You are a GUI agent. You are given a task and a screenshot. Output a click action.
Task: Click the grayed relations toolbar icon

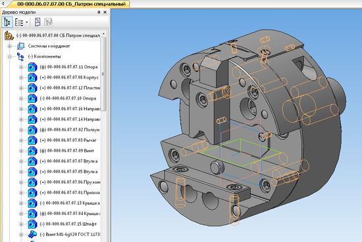pos(49,22)
